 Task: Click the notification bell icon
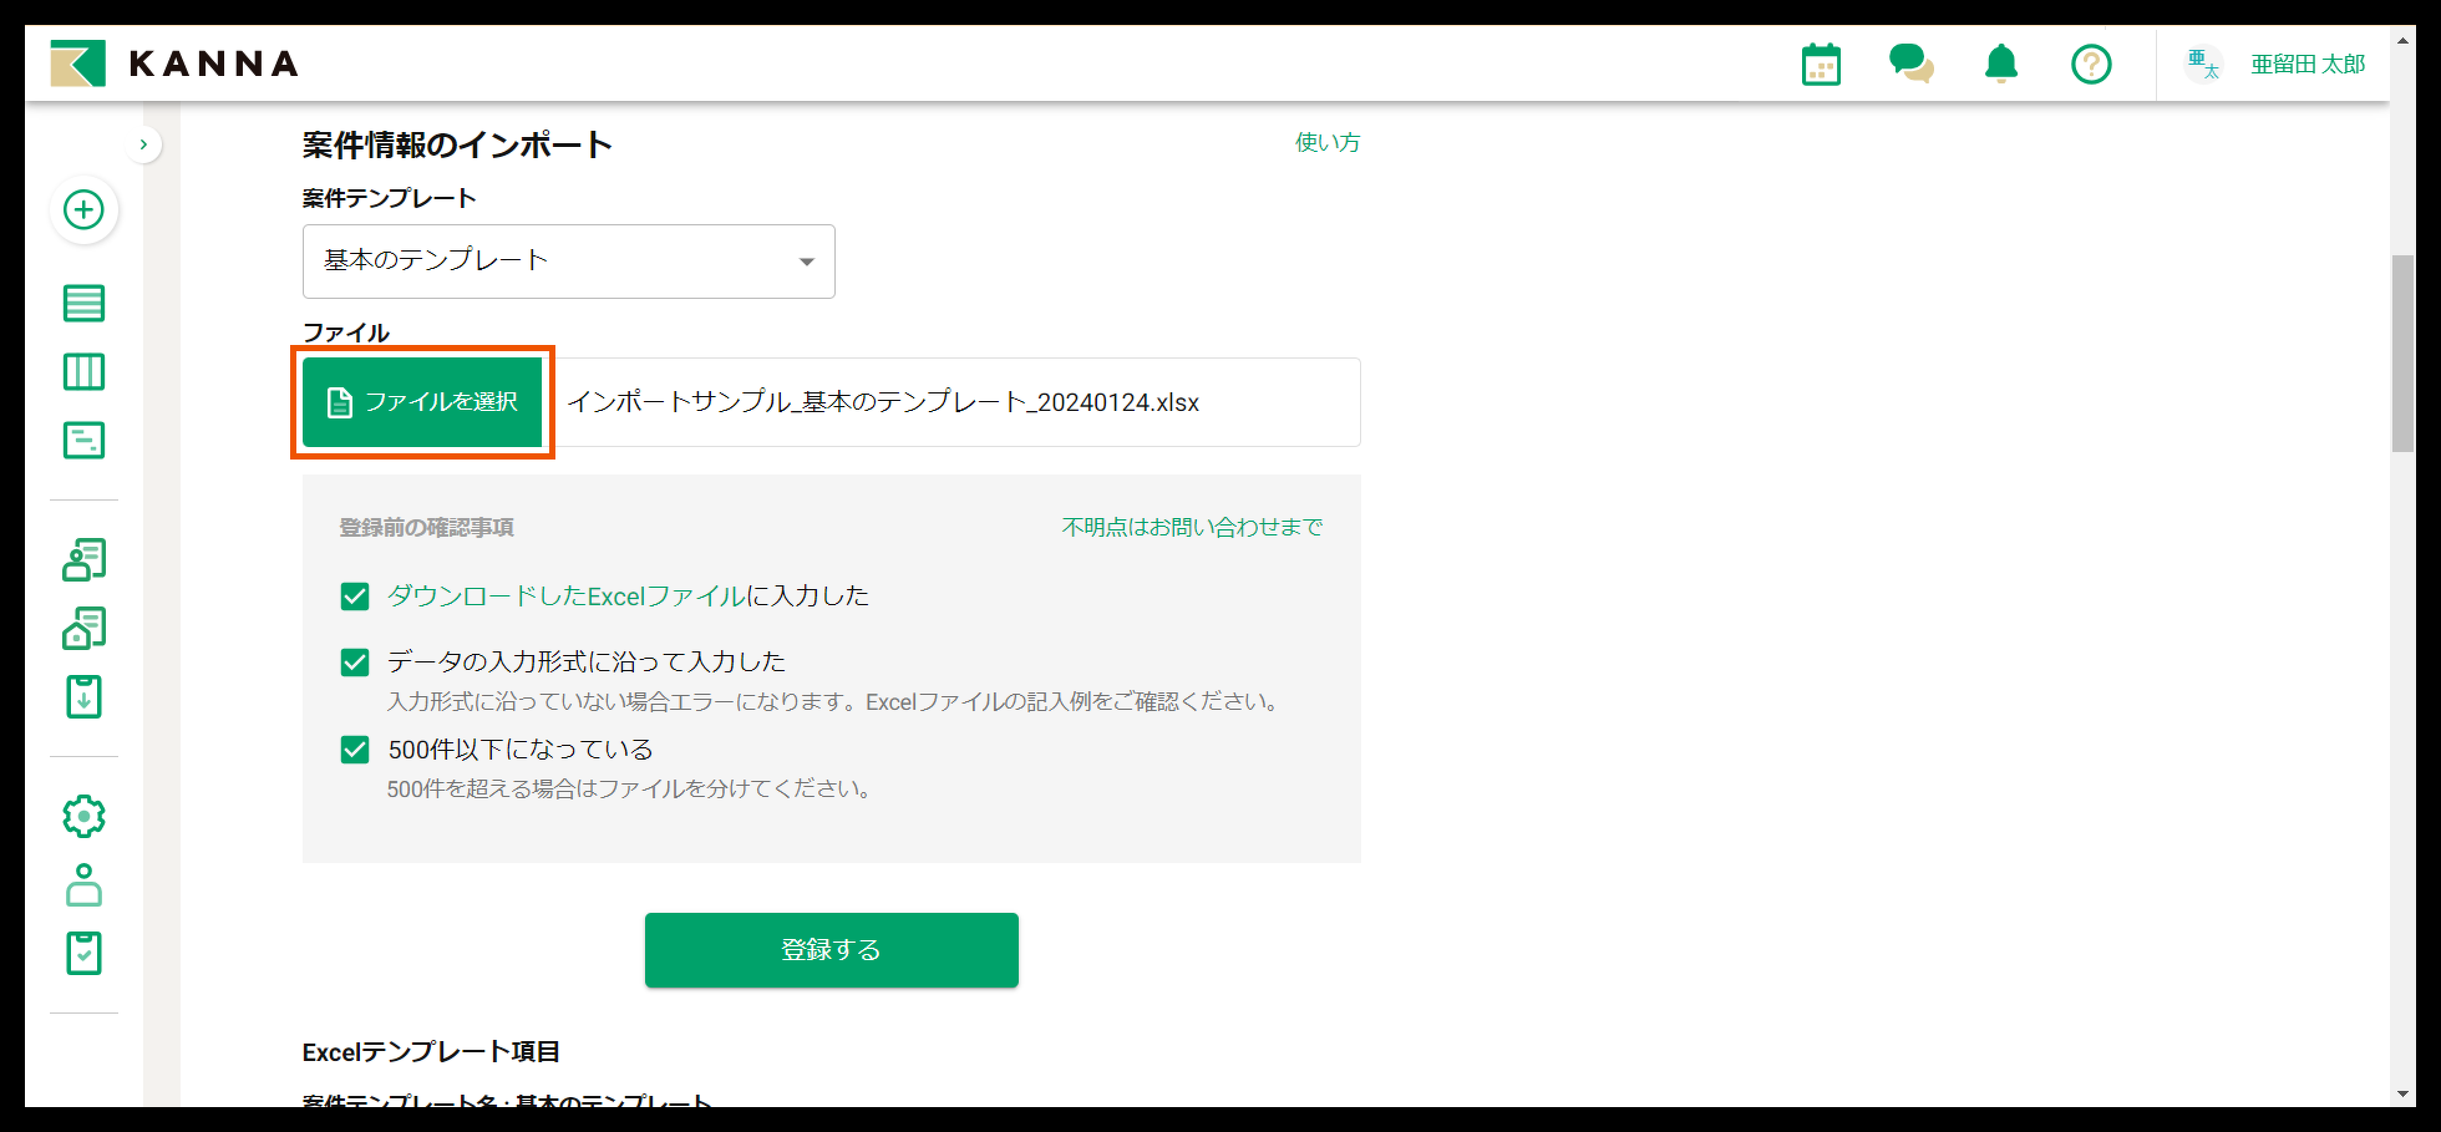2000,64
